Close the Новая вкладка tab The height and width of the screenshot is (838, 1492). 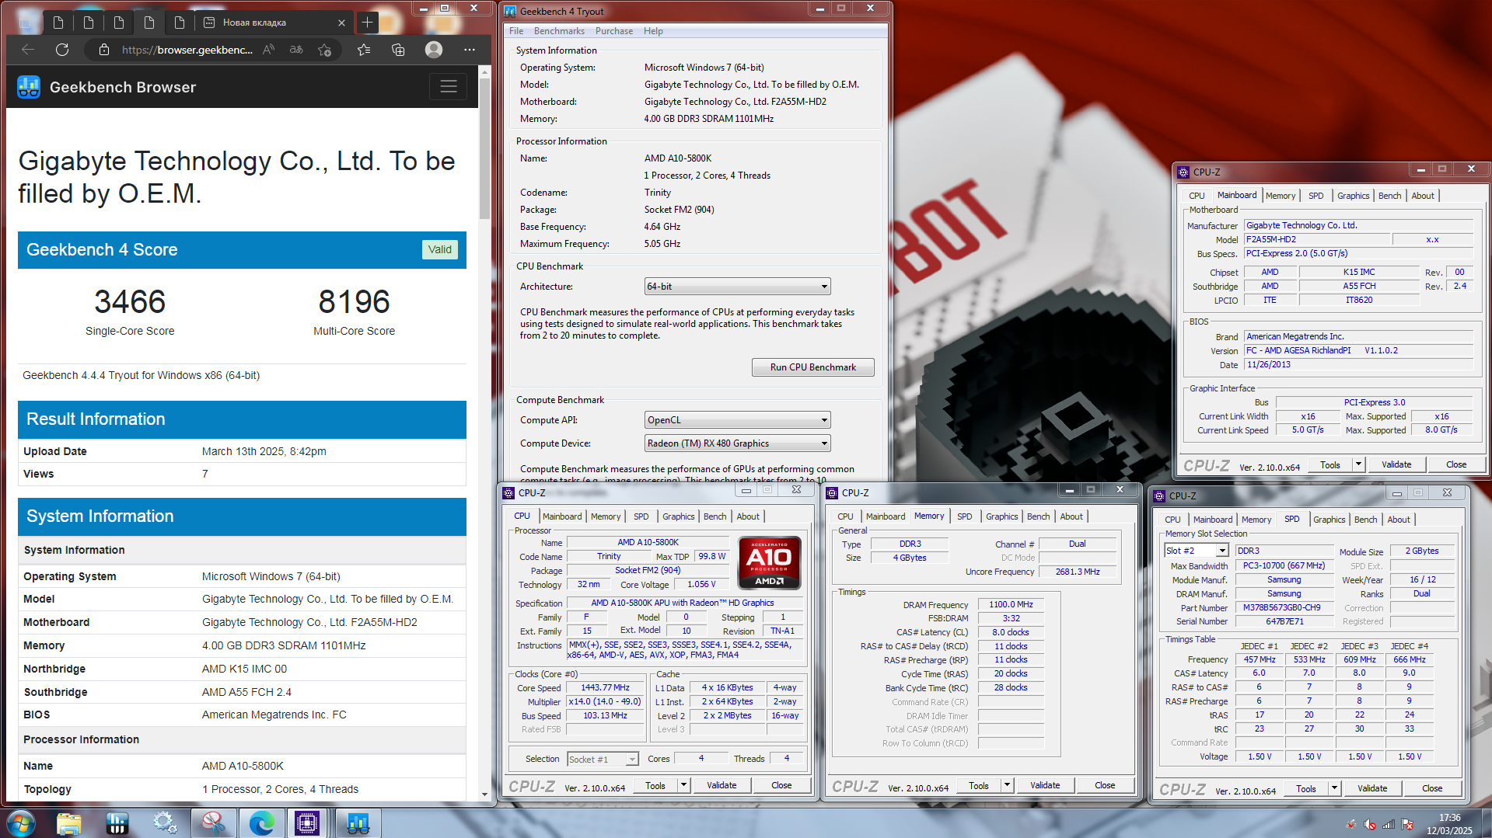(x=341, y=23)
